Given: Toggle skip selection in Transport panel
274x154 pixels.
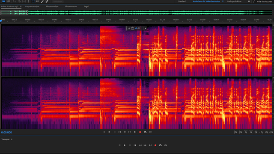Looking at the screenshot, I should [x=166, y=145].
